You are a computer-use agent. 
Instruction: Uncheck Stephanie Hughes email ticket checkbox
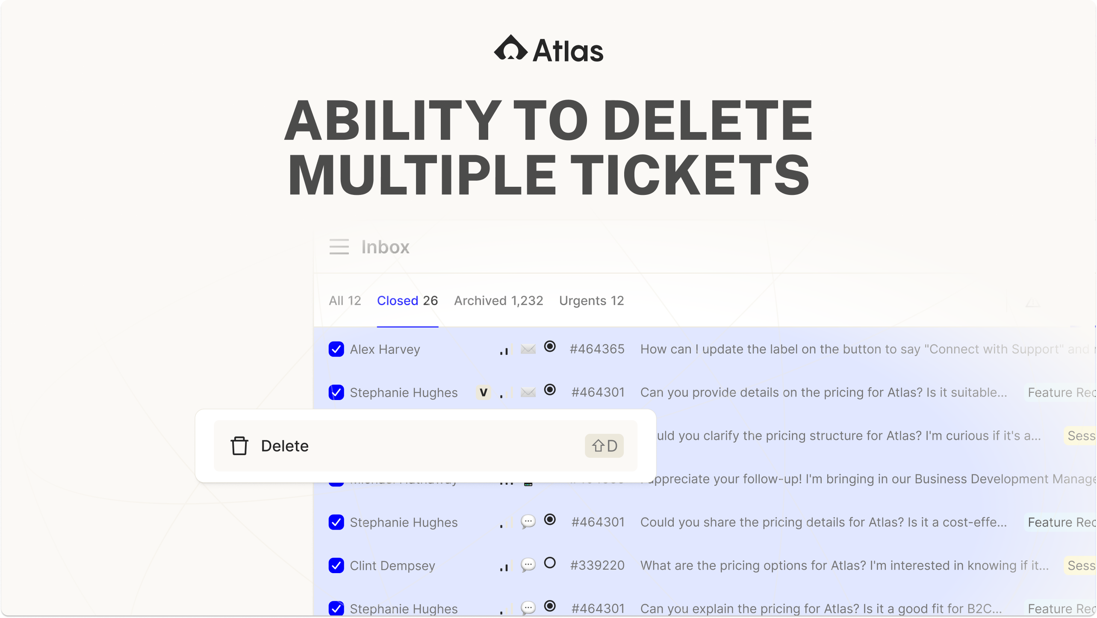(336, 392)
